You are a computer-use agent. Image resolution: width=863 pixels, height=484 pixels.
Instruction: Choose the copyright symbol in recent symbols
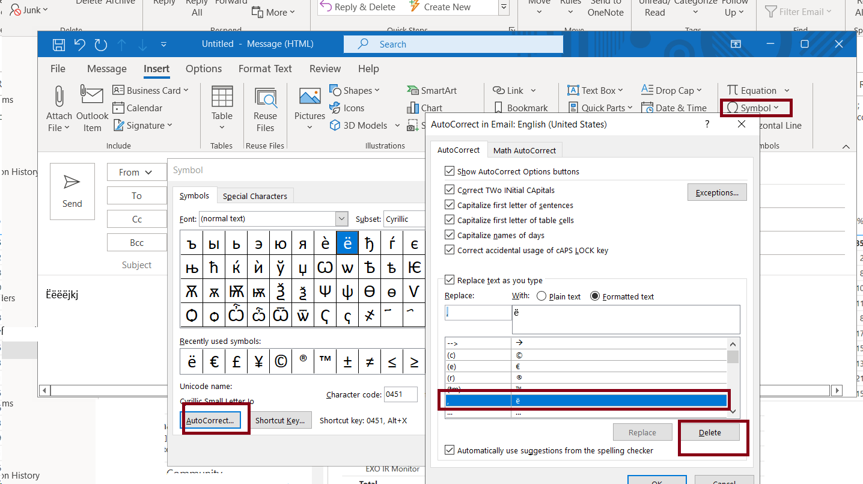281,361
